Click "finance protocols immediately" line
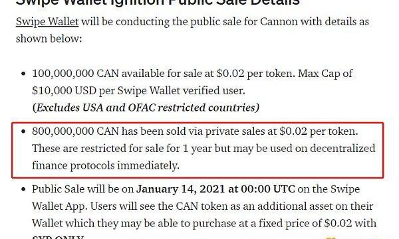Viewport: 399px width, 239px height. pos(106,165)
